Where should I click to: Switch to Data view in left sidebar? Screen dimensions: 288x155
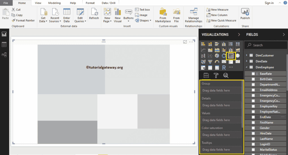(4, 44)
